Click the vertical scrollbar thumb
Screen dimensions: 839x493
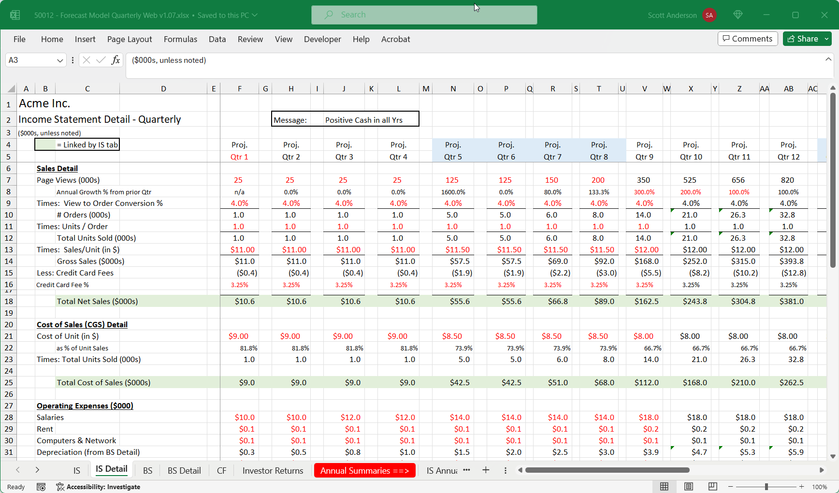click(x=833, y=180)
